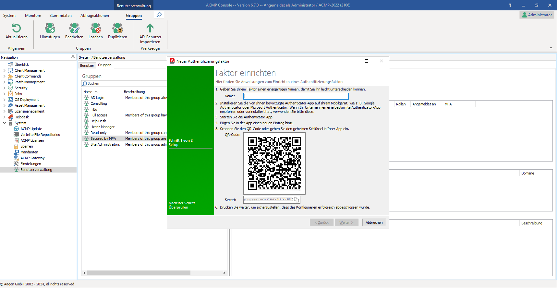Duplicate the group with Duplizieren icon
This screenshot has height=288, width=557.
tap(117, 28)
